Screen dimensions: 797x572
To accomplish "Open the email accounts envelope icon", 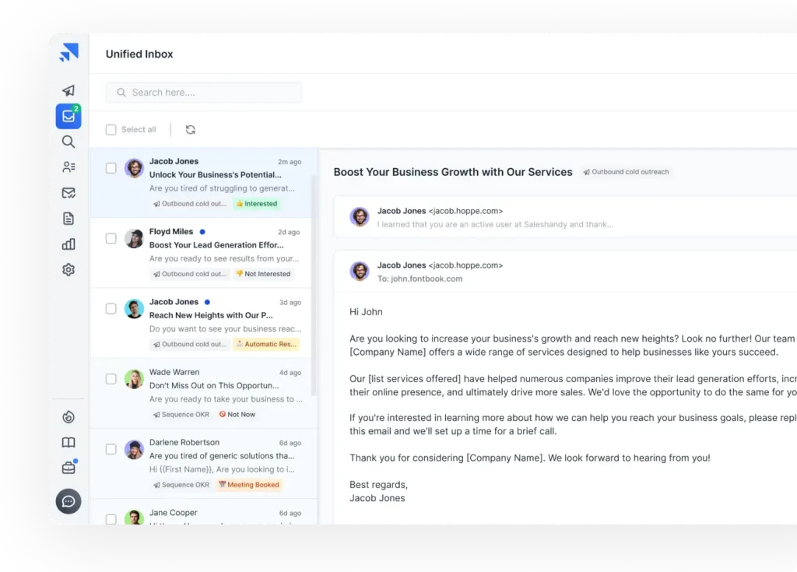I will (x=68, y=193).
